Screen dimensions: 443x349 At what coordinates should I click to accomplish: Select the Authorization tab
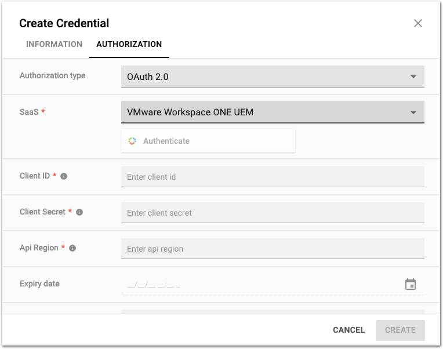click(129, 44)
